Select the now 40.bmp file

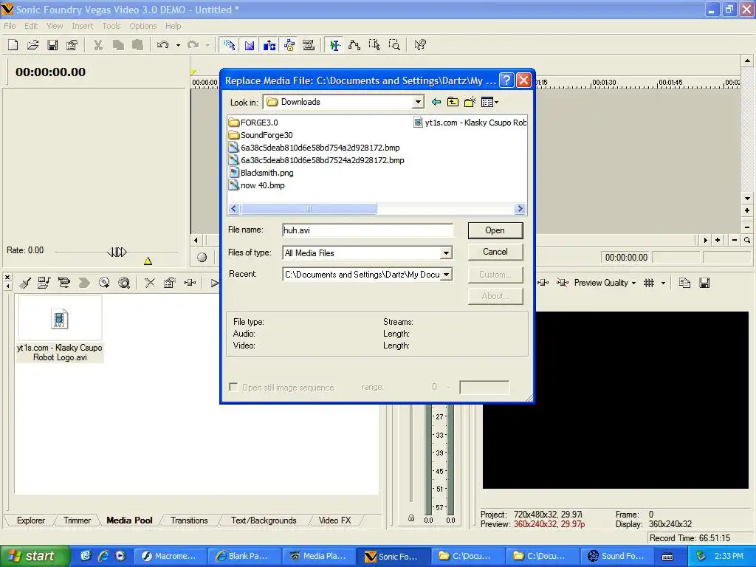click(256, 185)
